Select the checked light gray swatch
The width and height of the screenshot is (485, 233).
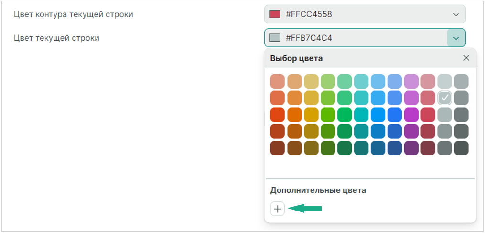point(444,98)
